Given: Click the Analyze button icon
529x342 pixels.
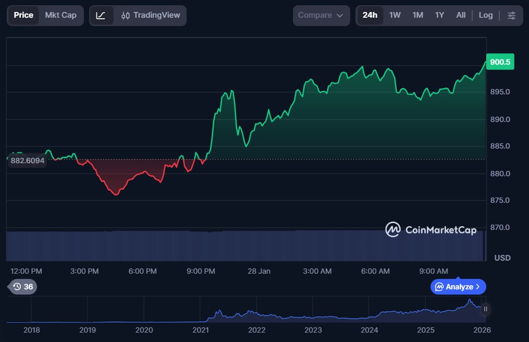Looking at the screenshot, I should coord(439,287).
